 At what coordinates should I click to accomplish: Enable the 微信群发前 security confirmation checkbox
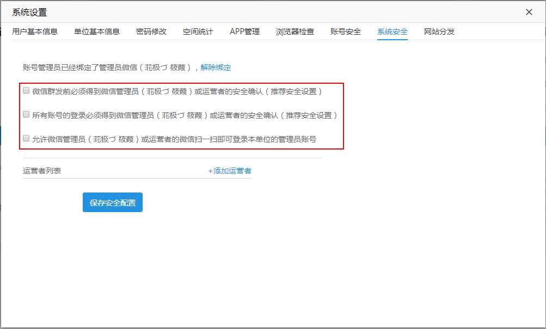(26, 91)
